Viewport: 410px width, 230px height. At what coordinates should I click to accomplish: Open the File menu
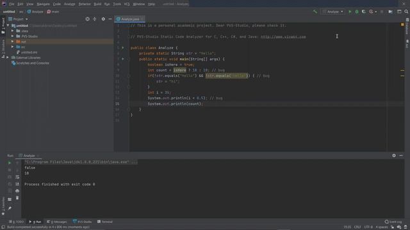pos(12,4)
